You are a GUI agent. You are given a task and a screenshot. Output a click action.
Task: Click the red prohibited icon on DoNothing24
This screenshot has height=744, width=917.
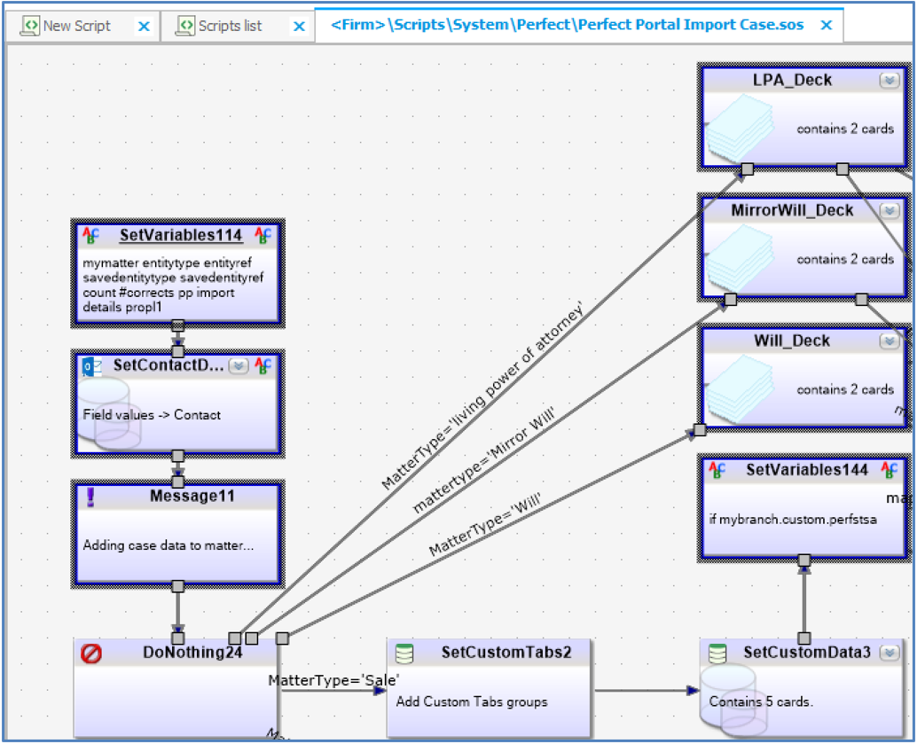click(x=91, y=654)
